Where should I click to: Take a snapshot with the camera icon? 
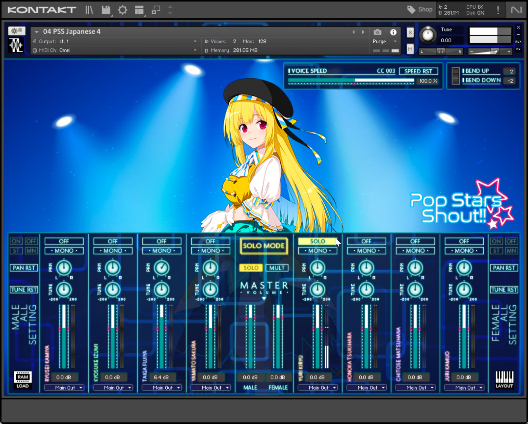(x=378, y=32)
